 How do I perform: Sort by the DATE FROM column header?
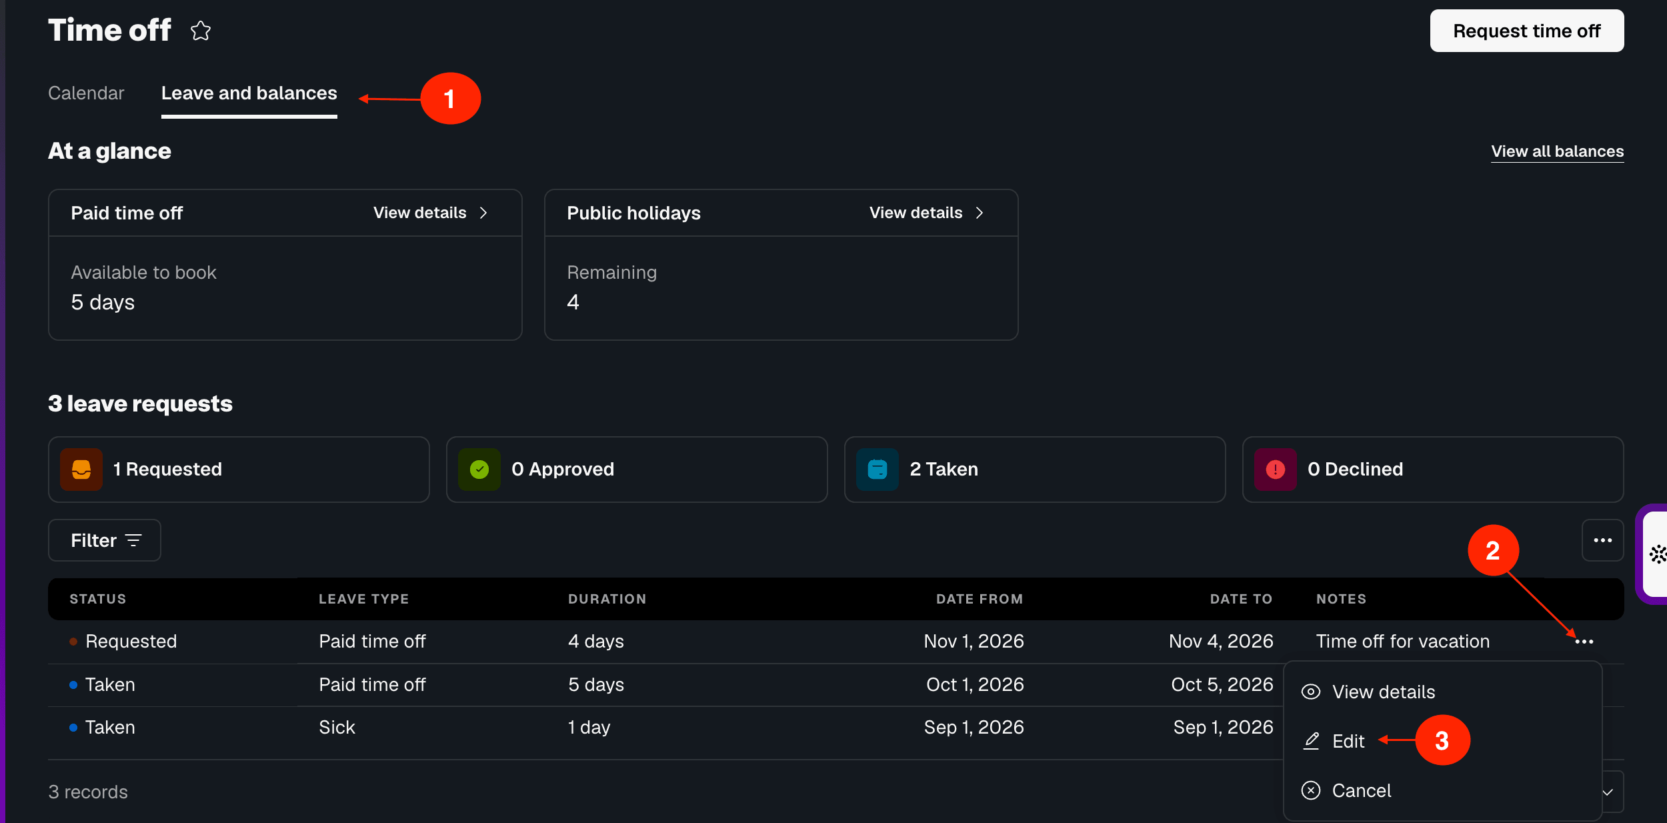[x=980, y=599]
